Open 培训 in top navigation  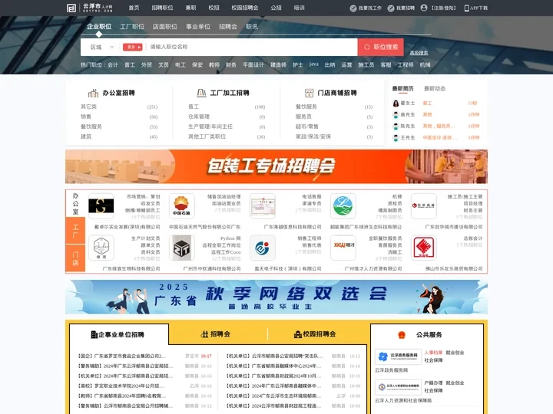[x=299, y=8]
